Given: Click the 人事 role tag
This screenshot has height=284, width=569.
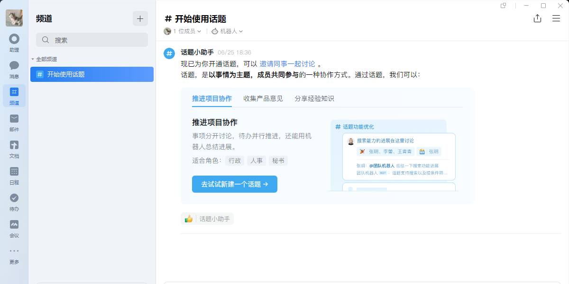Looking at the screenshot, I should tap(257, 160).
